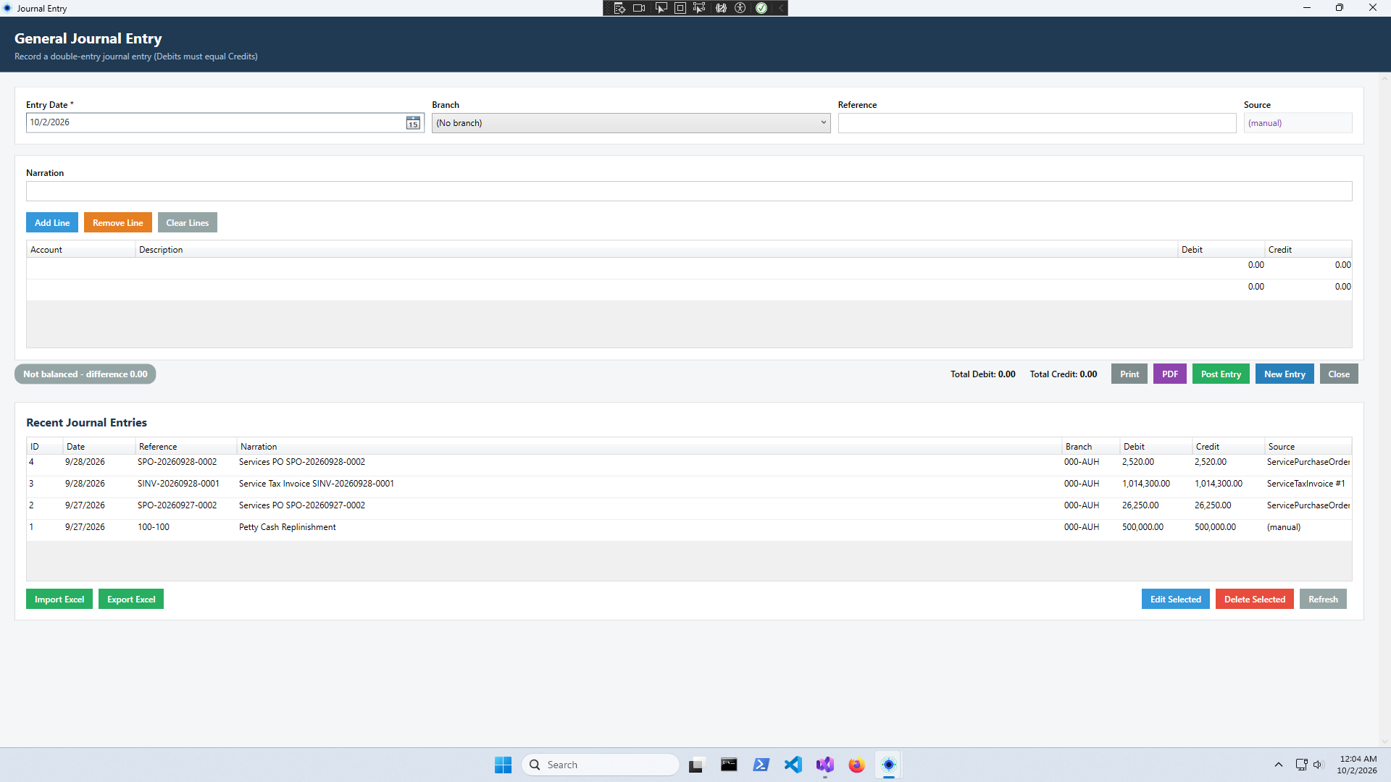Viewport: 1391px width, 782px height.
Task: Click the gray Close button
Action: (1339, 374)
